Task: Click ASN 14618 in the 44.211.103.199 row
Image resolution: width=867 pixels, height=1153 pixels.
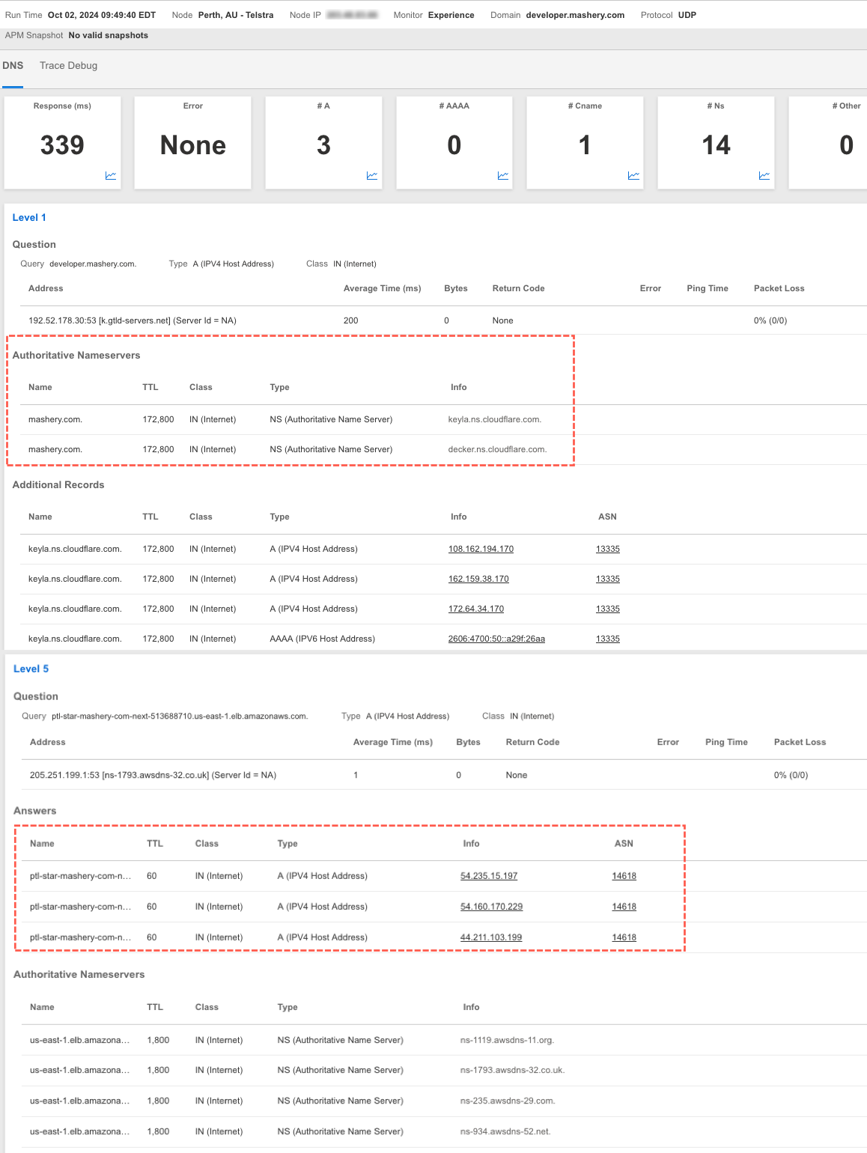Action: [x=624, y=937]
